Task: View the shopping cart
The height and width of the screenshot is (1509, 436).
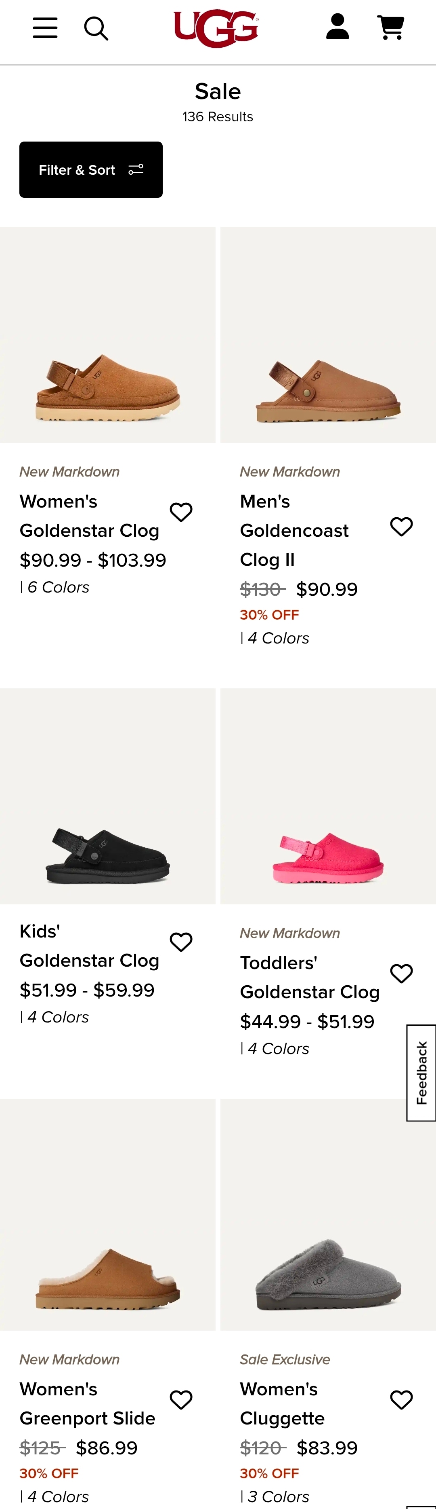Action: (x=390, y=28)
